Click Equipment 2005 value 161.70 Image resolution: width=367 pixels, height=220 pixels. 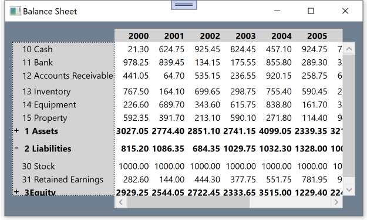pyautogui.click(x=315, y=105)
